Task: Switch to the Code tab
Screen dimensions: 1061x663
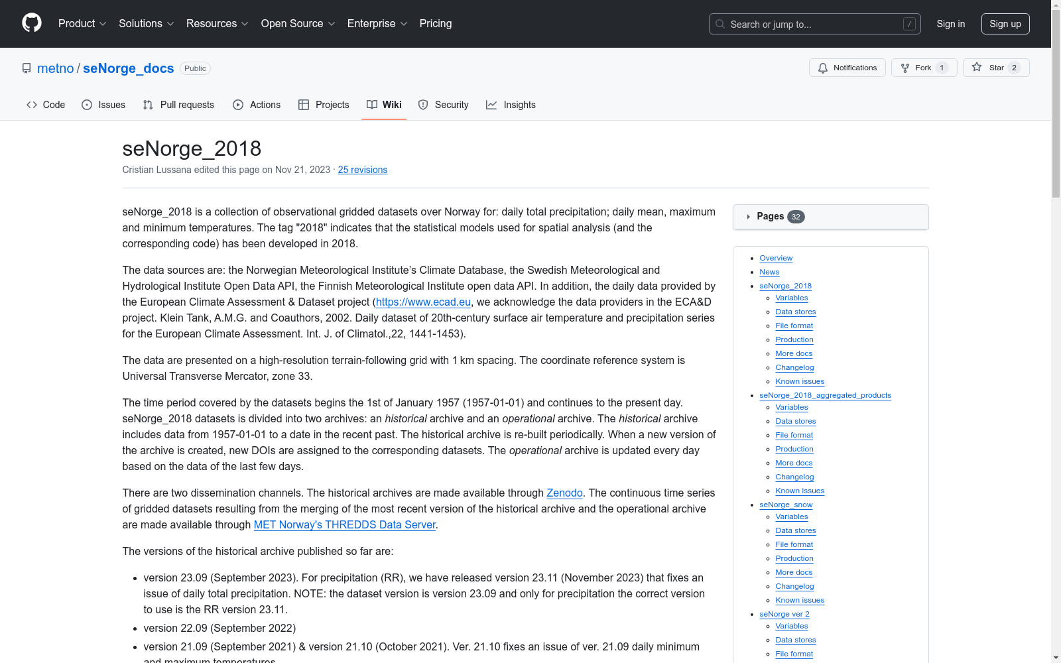Action: click(x=46, y=105)
